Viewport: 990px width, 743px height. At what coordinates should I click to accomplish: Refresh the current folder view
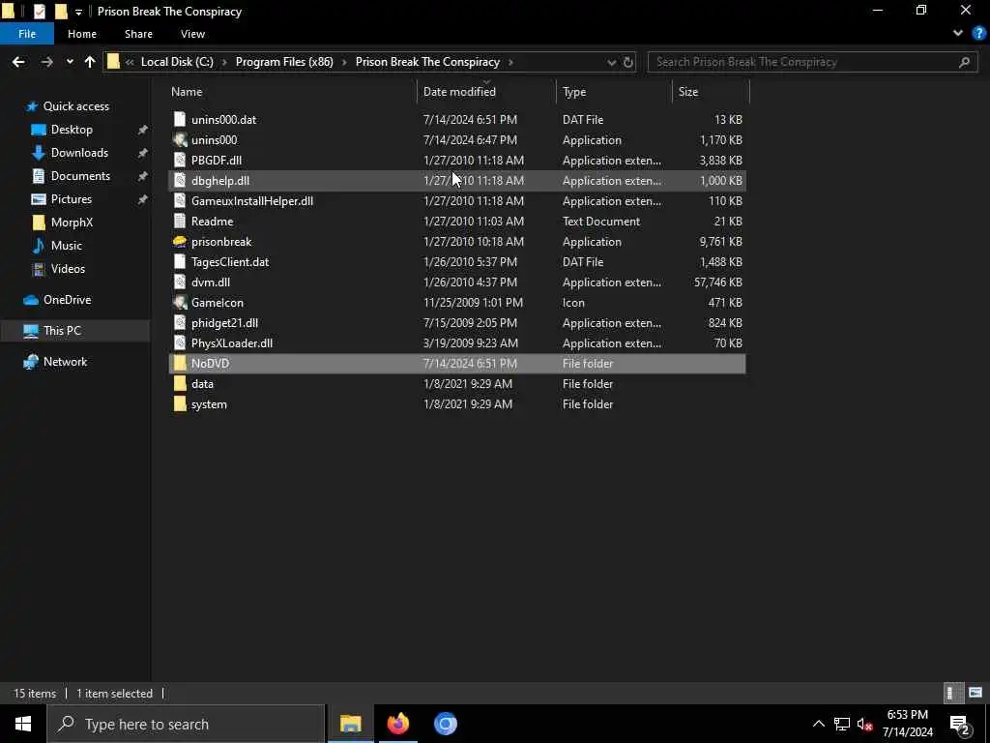pyautogui.click(x=628, y=62)
